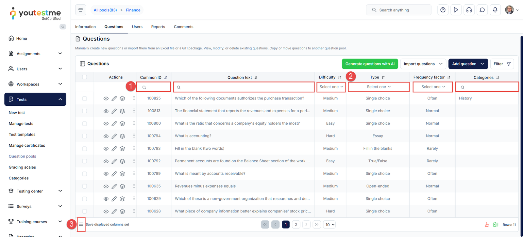523x237 pixels.
Task: Click the notification bell icon
Action: click(495, 10)
